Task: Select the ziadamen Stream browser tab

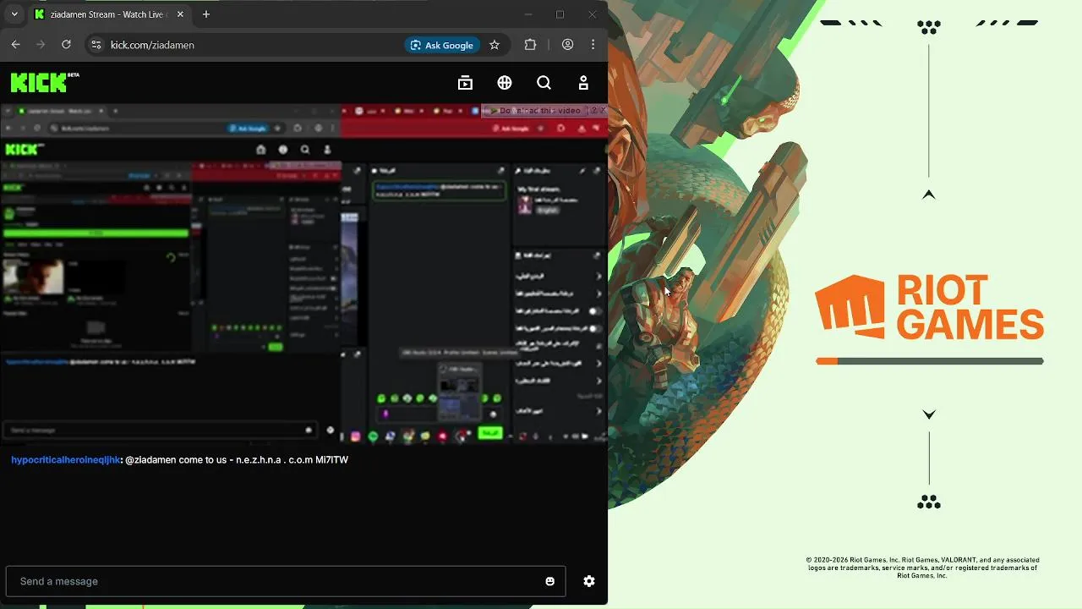Action: [x=108, y=14]
